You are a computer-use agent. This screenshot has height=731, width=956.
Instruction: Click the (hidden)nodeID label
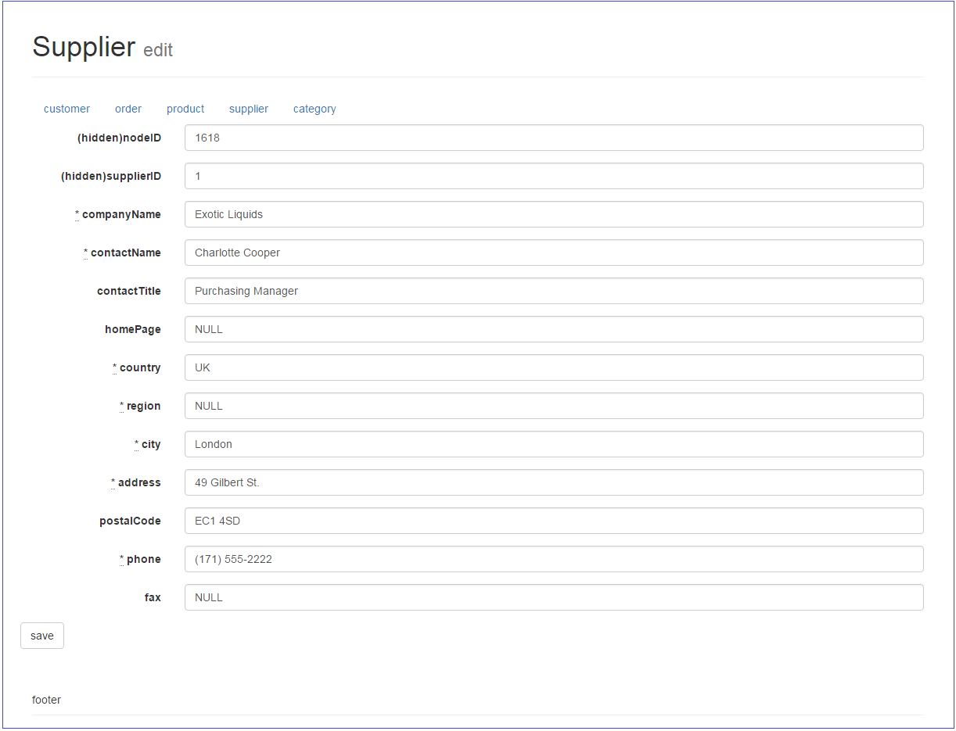pyautogui.click(x=119, y=138)
